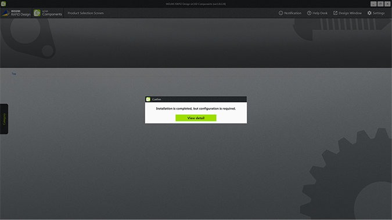Image resolution: width=392 pixels, height=220 pixels.
Task: Click the installation completed message text
Action: coord(196,108)
